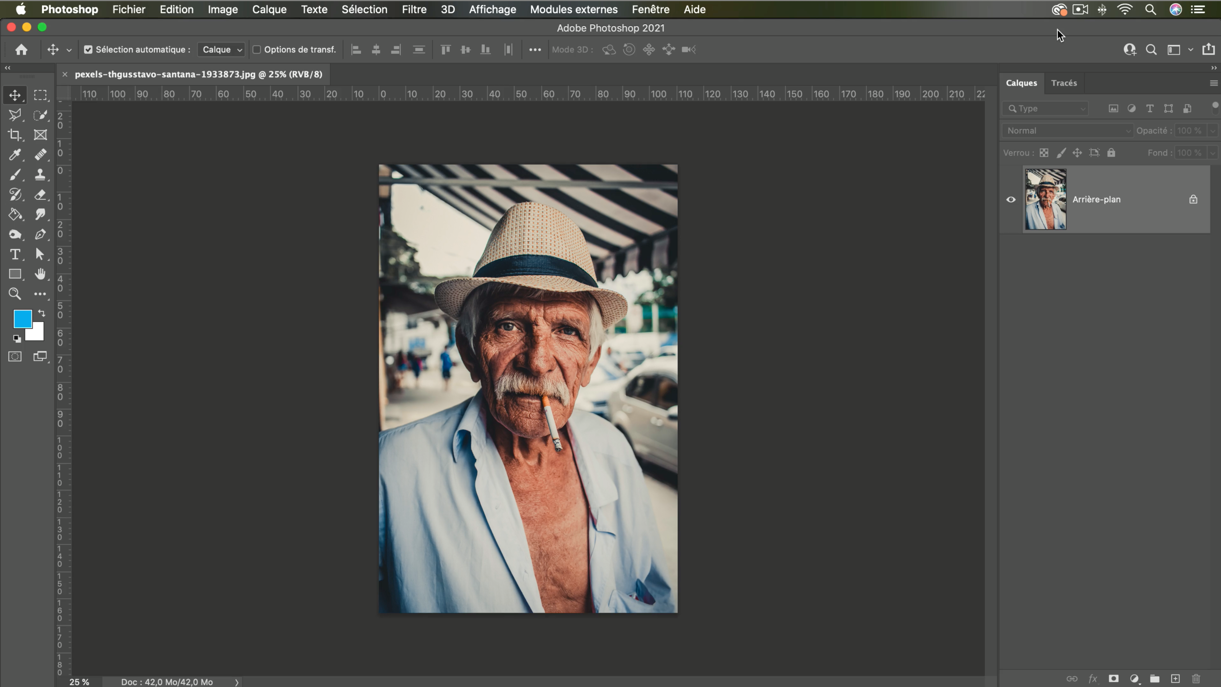The image size is (1221, 687).
Task: Select the Eraser tool
Action: pos(40,194)
